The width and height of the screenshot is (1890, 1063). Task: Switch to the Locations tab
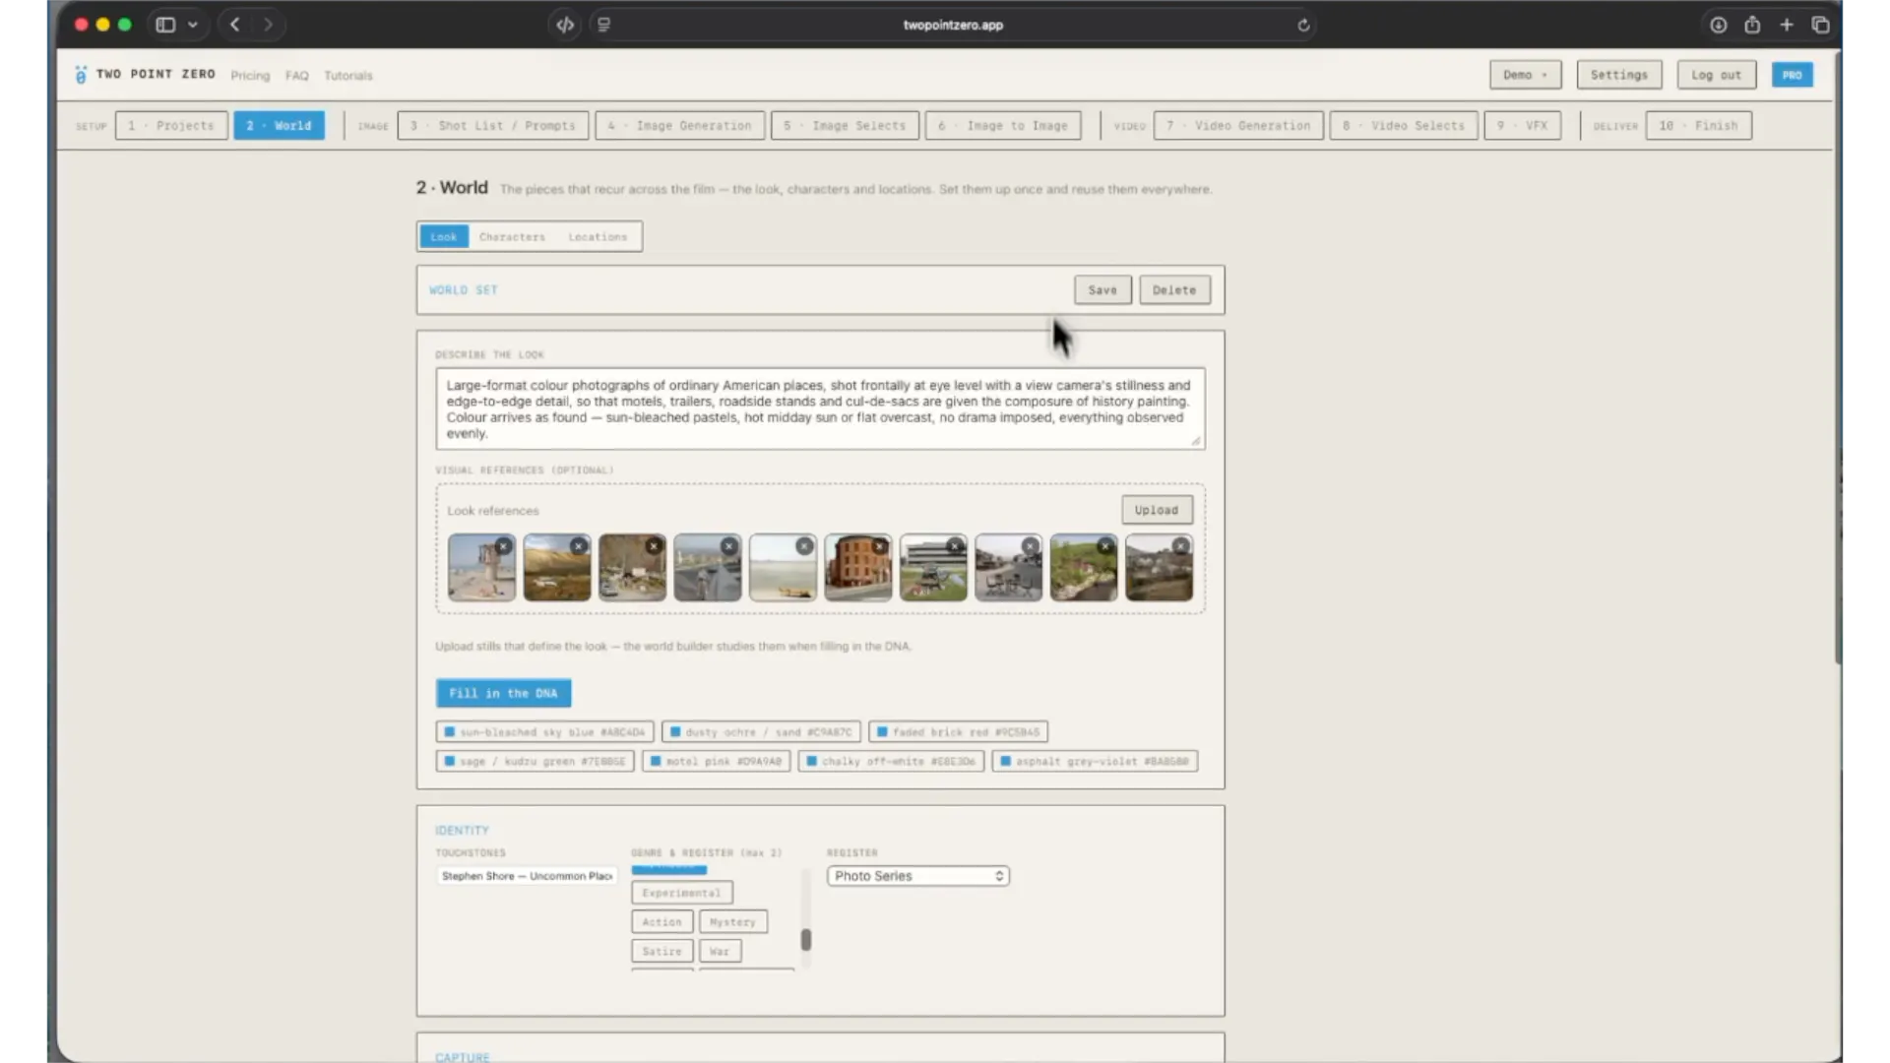598,237
